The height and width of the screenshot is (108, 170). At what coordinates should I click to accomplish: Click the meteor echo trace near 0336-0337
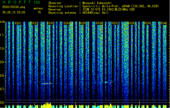pos(108,83)
